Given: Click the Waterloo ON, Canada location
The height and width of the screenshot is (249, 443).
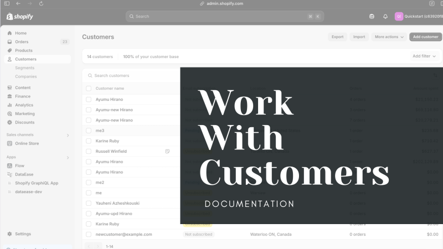Looking at the screenshot, I should tap(271, 234).
